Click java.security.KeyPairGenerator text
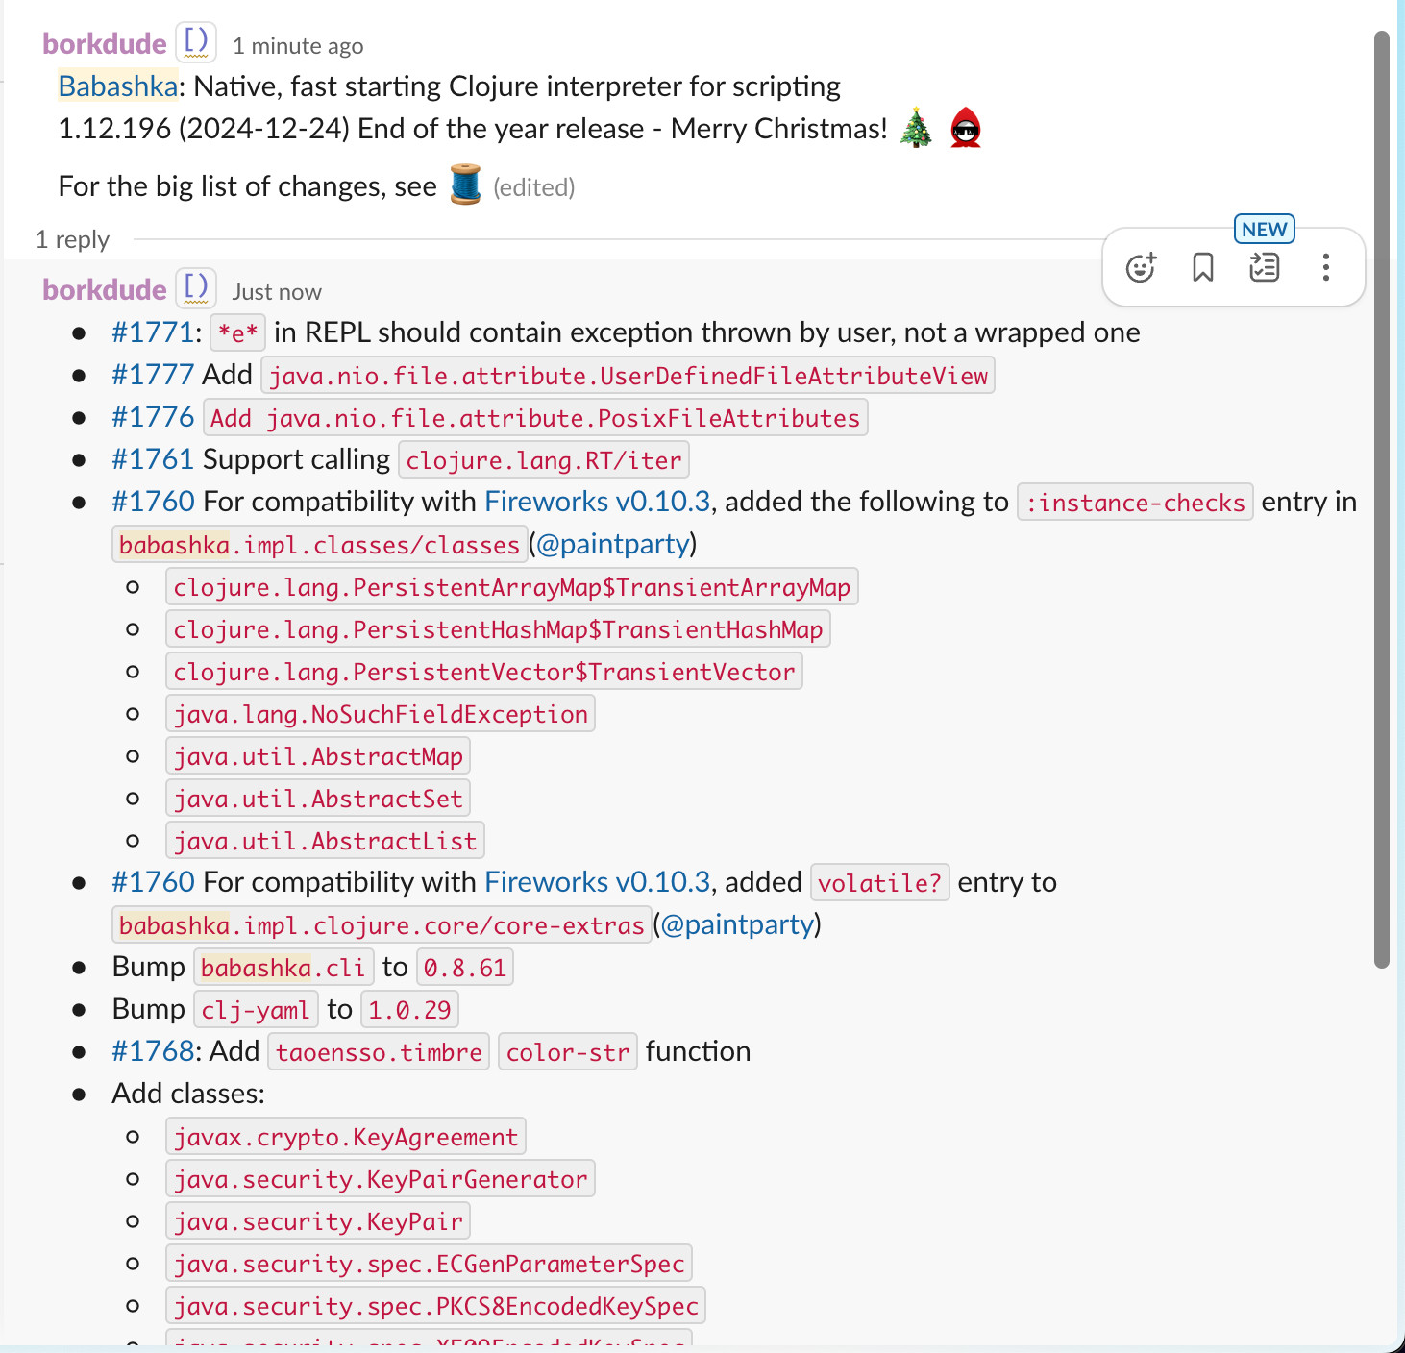This screenshot has height=1353, width=1405. click(x=381, y=1179)
